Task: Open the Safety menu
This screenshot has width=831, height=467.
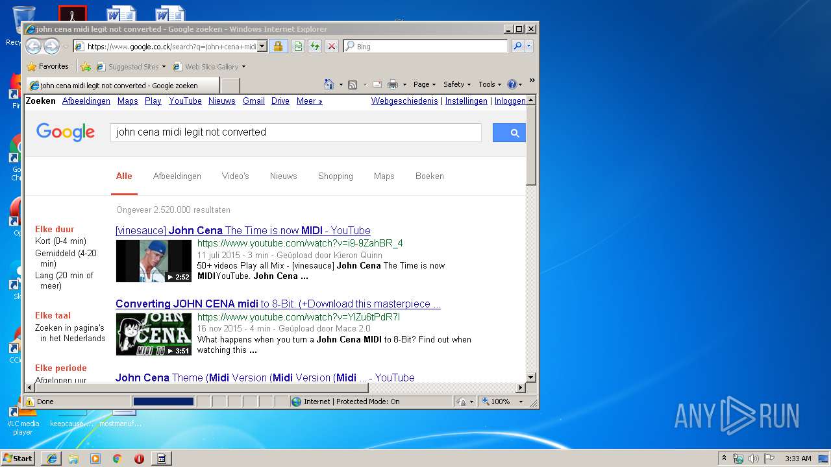Action: (457, 84)
